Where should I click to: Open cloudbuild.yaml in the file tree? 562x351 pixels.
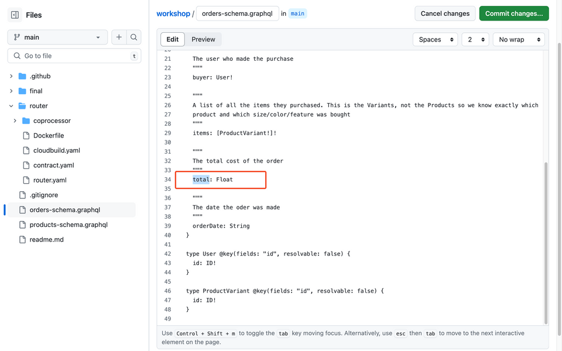[x=57, y=150]
